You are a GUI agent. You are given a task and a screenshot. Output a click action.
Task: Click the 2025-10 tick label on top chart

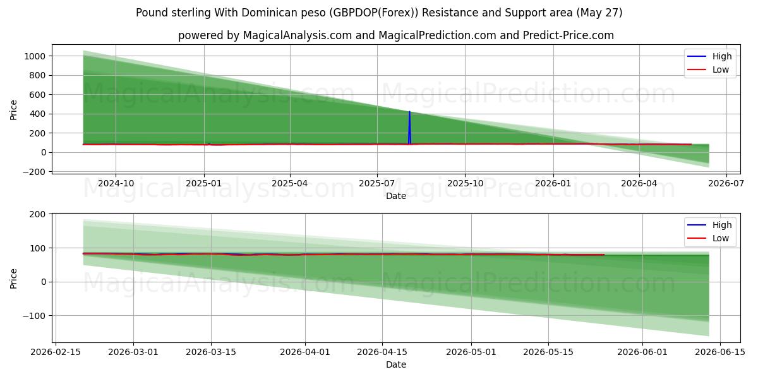(x=465, y=183)
